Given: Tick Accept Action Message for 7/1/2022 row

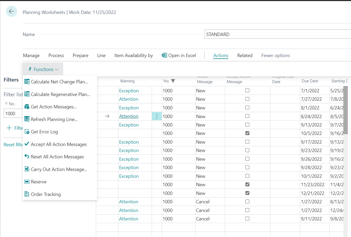Looking at the screenshot, I should coord(247,90).
